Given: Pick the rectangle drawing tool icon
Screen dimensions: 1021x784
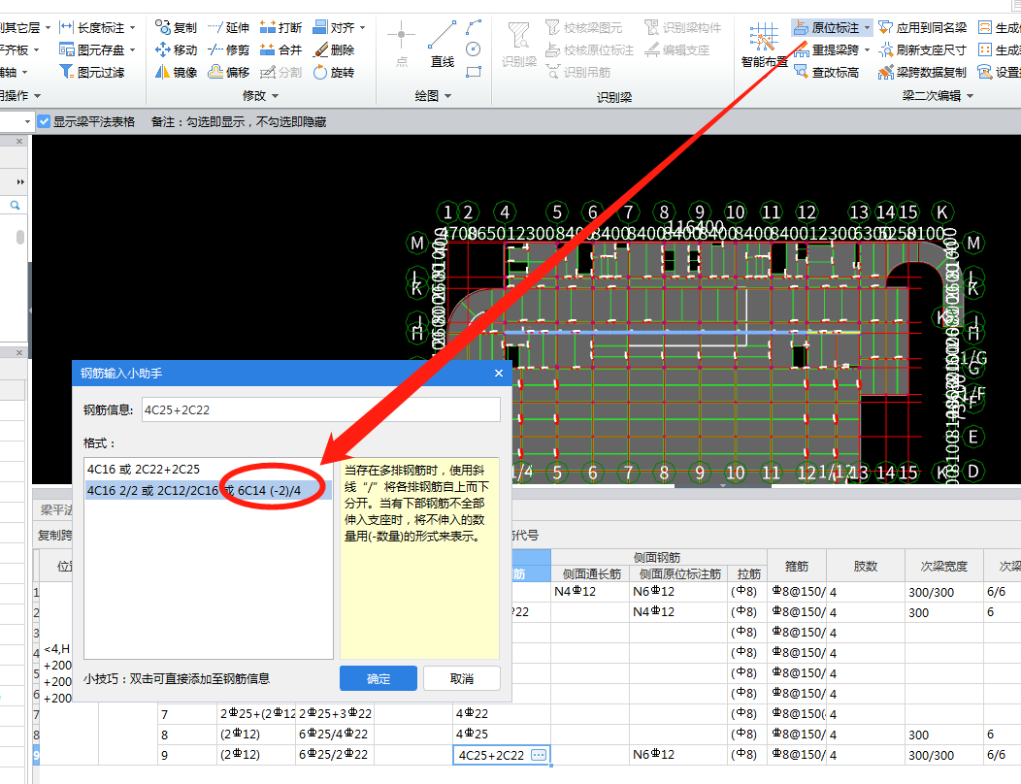Looking at the screenshot, I should pos(474,72).
